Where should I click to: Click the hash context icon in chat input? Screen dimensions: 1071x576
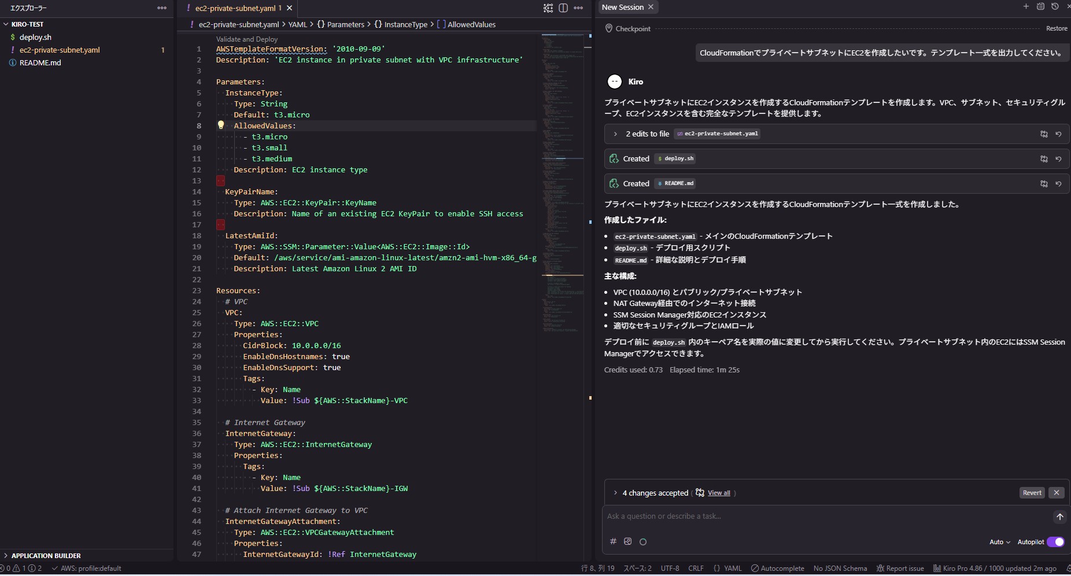[x=613, y=541]
